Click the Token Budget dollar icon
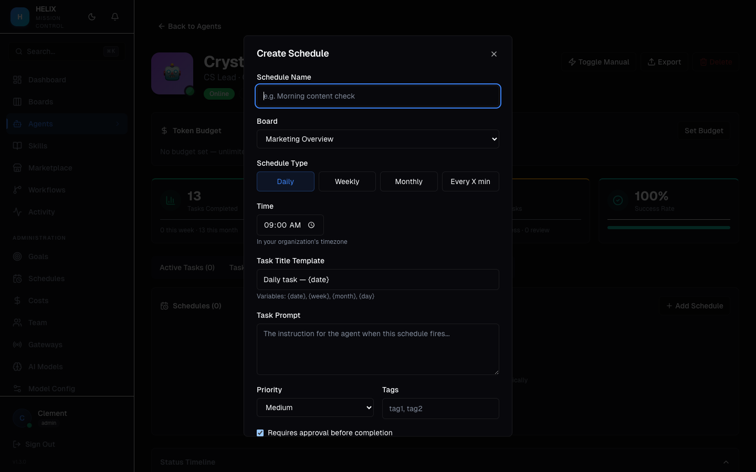The height and width of the screenshot is (472, 756). pos(164,131)
